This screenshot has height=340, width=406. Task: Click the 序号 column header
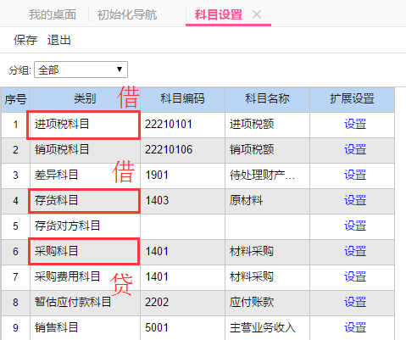(x=15, y=99)
